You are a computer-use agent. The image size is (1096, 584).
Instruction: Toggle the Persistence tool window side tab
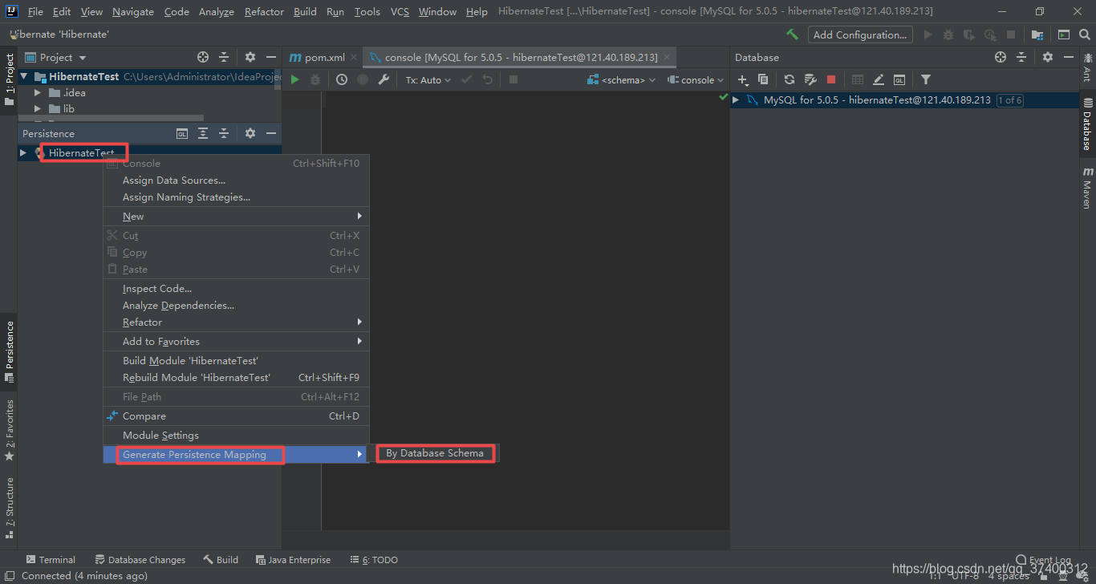[9, 352]
